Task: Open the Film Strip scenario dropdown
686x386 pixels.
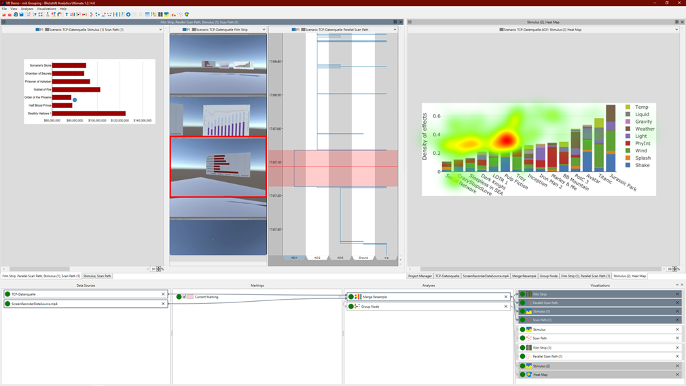Action: pyautogui.click(x=264, y=30)
